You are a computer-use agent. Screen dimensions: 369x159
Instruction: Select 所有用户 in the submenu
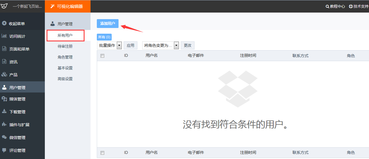(65, 35)
